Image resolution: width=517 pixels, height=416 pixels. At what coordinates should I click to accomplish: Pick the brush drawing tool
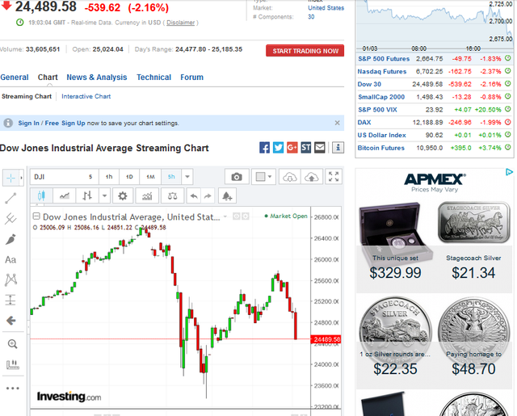[x=11, y=239]
